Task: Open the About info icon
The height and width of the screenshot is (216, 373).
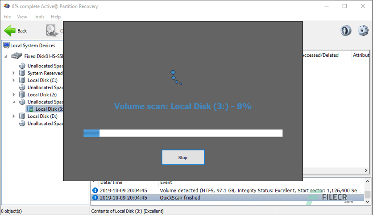Action: click(x=346, y=31)
